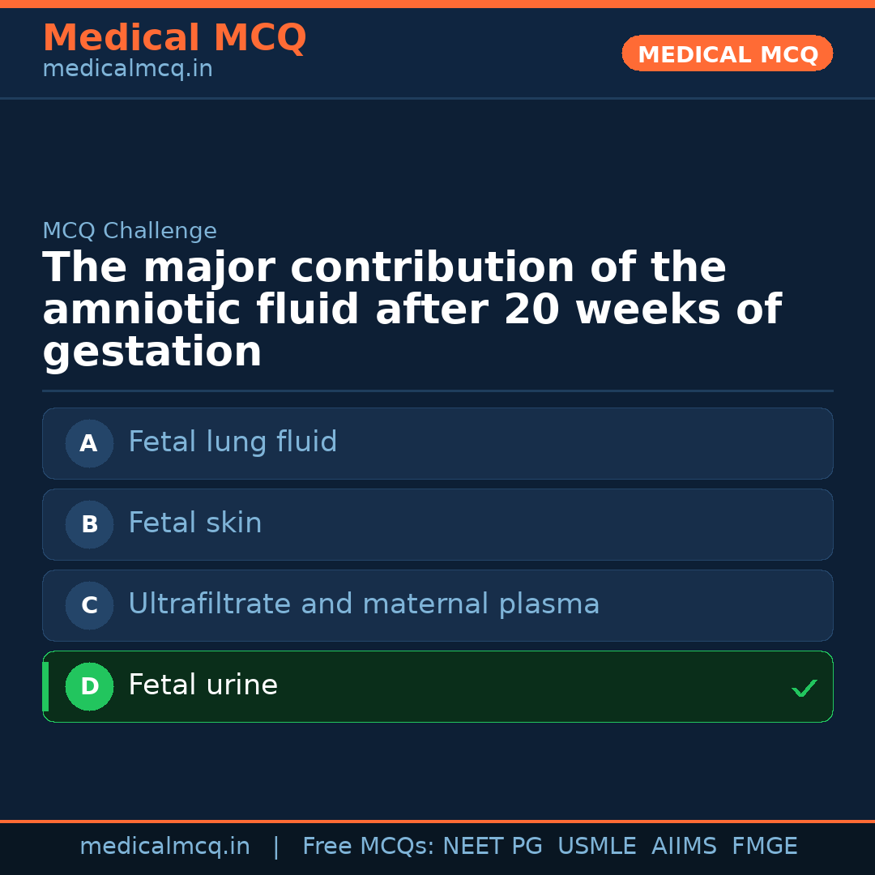Switch to the USMLE section
Image resolution: width=875 pixels, height=875 pixels.
(597, 845)
